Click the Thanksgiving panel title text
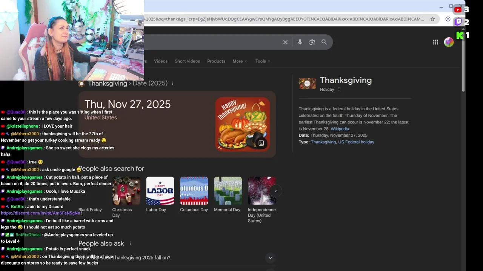 346,80
